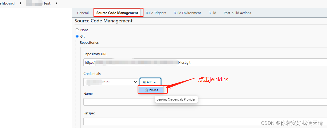Image resolution: width=327 pixels, height=128 pixels.
Task: Click the Name input field
Action: click(205, 102)
